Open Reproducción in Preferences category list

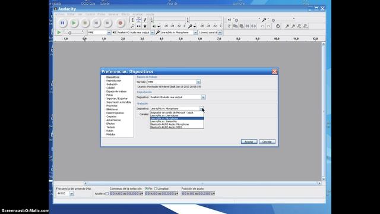coord(113,81)
